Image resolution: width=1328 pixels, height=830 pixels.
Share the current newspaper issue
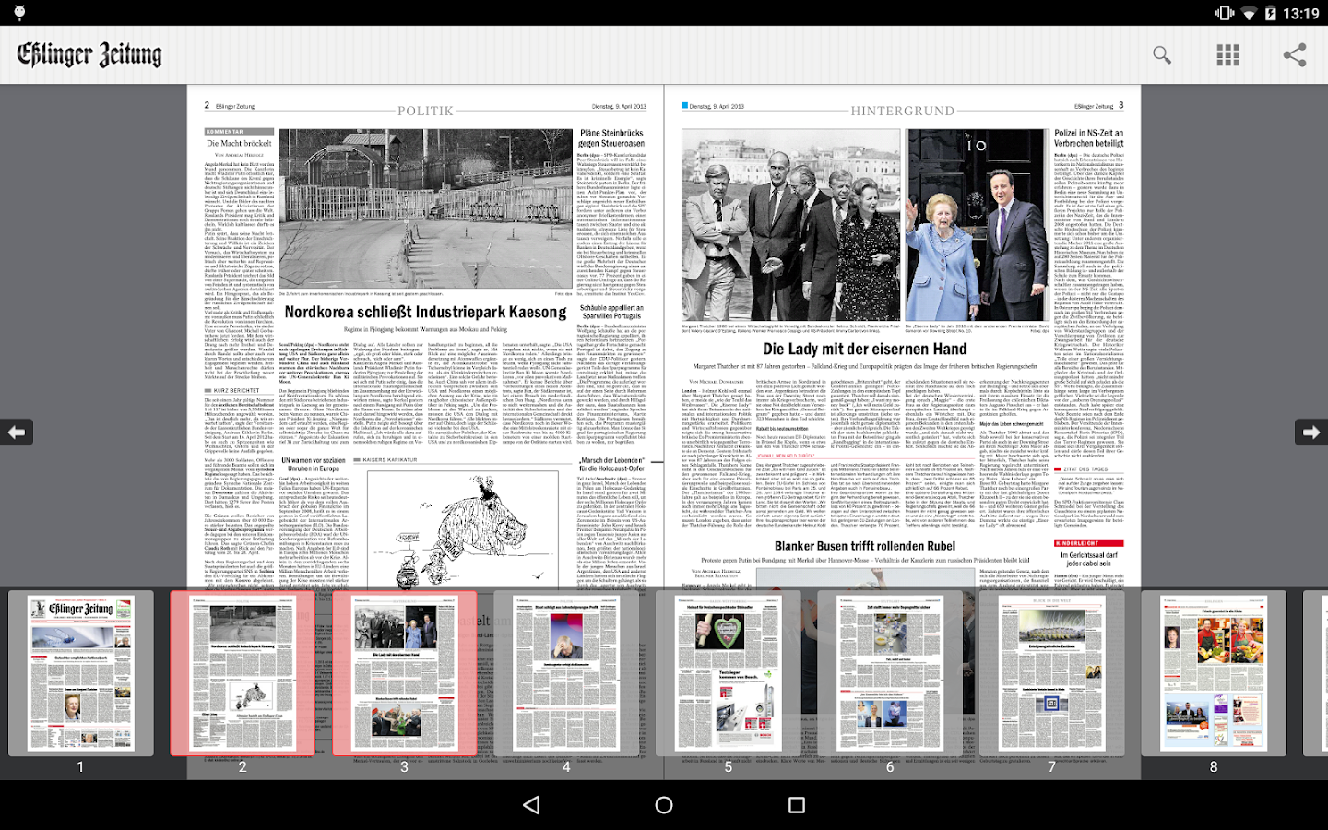(x=1295, y=54)
